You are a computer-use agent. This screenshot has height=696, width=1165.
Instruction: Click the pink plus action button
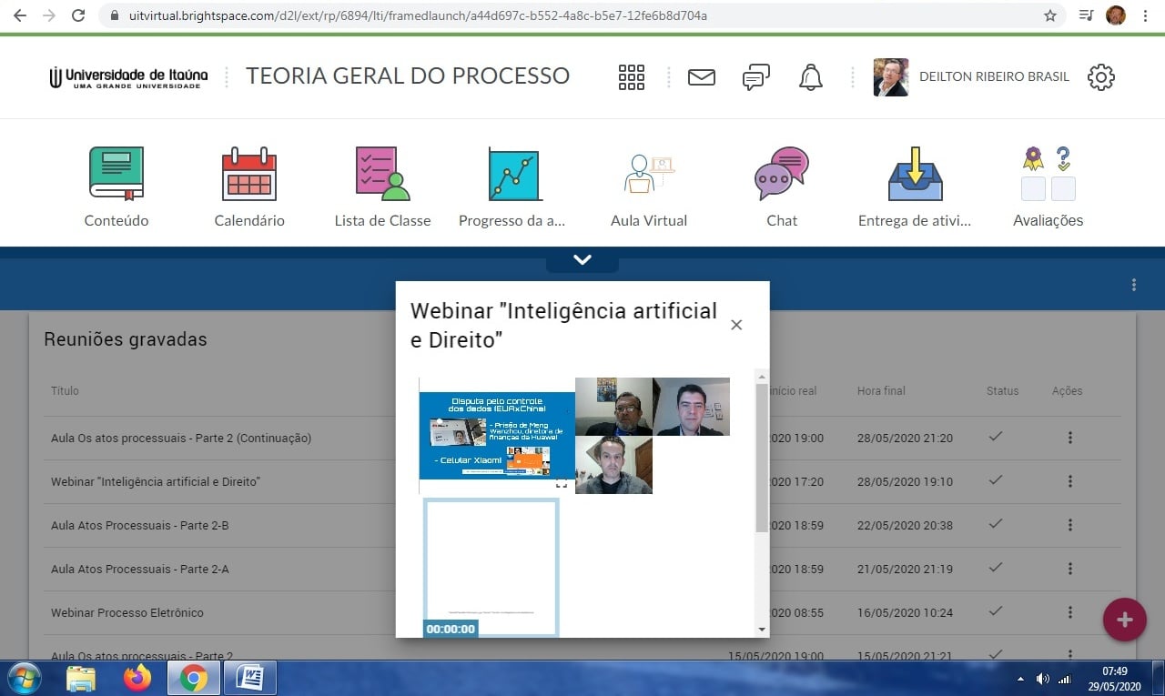[1124, 619]
